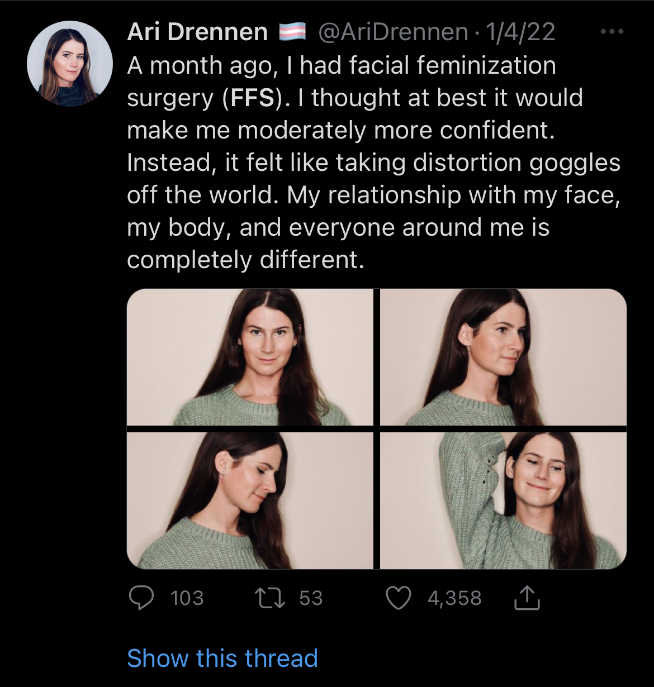Click the 4,358 likes count
654x687 pixels.
454,598
